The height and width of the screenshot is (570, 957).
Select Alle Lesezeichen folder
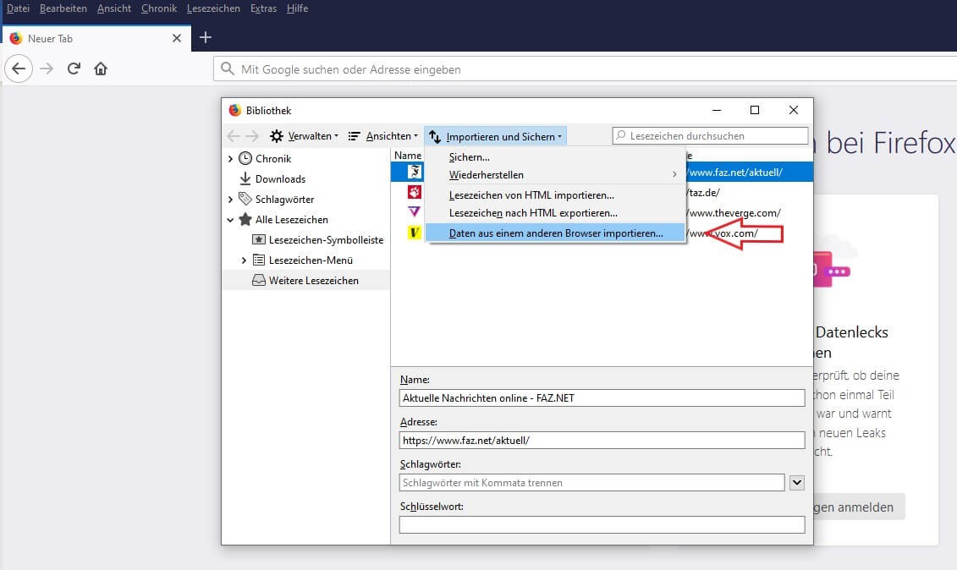pos(290,220)
